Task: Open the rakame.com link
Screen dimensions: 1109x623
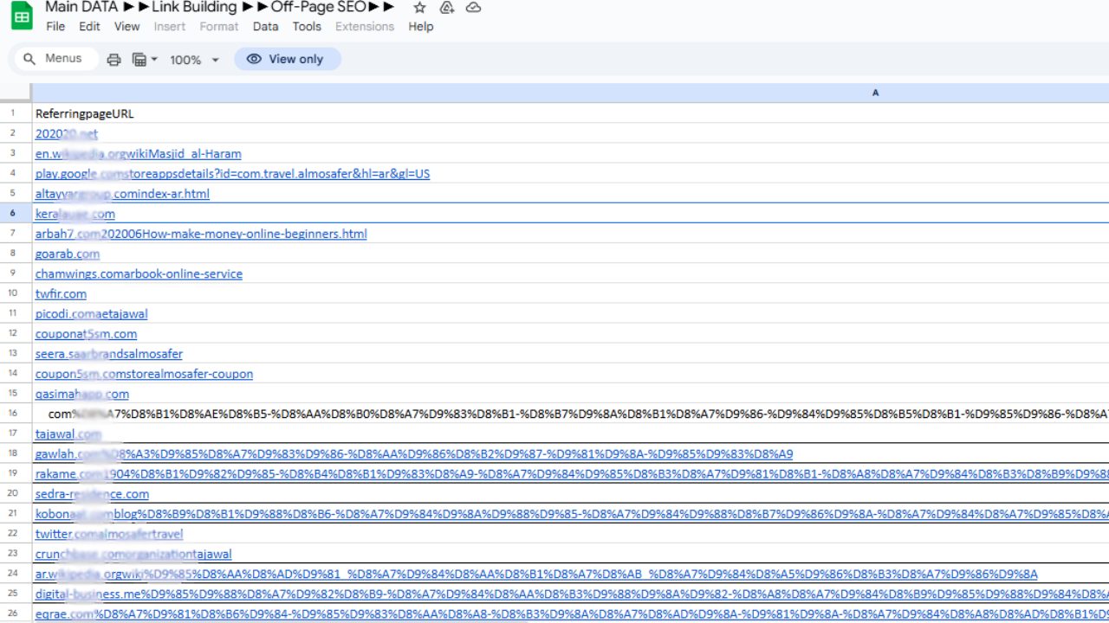Action: tap(572, 473)
